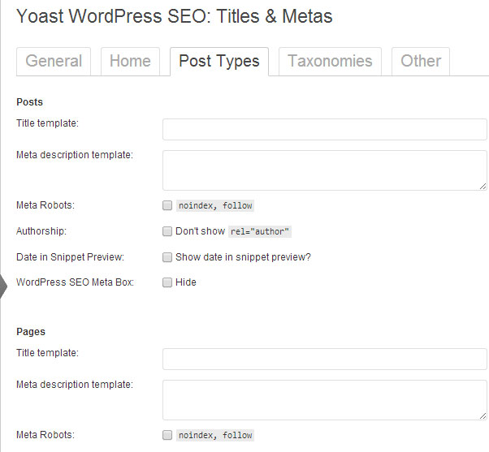Click the Hide label for SEO Meta Box
Image resolution: width=489 pixels, height=452 pixels.
186,282
